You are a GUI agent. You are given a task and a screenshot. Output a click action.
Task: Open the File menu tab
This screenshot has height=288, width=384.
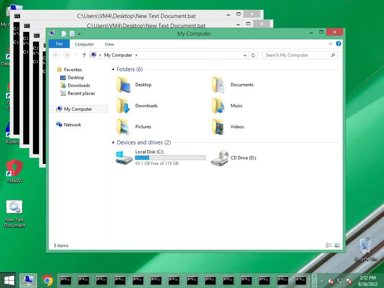(59, 44)
